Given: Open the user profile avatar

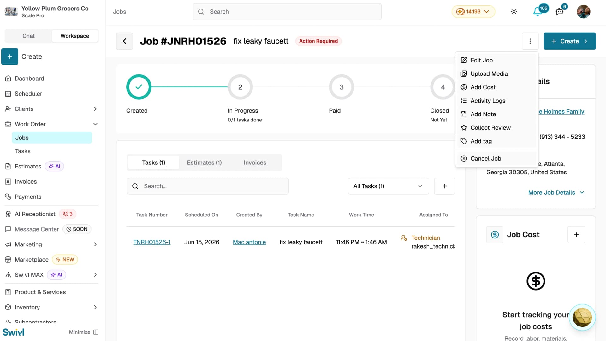Looking at the screenshot, I should coord(583,12).
